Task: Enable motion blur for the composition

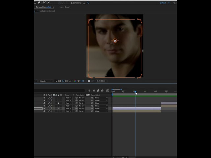Action: pyautogui.click(x=102, y=91)
